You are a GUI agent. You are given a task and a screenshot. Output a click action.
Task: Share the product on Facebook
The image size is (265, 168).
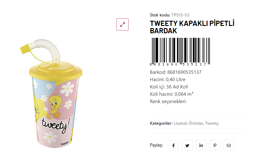(173, 145)
